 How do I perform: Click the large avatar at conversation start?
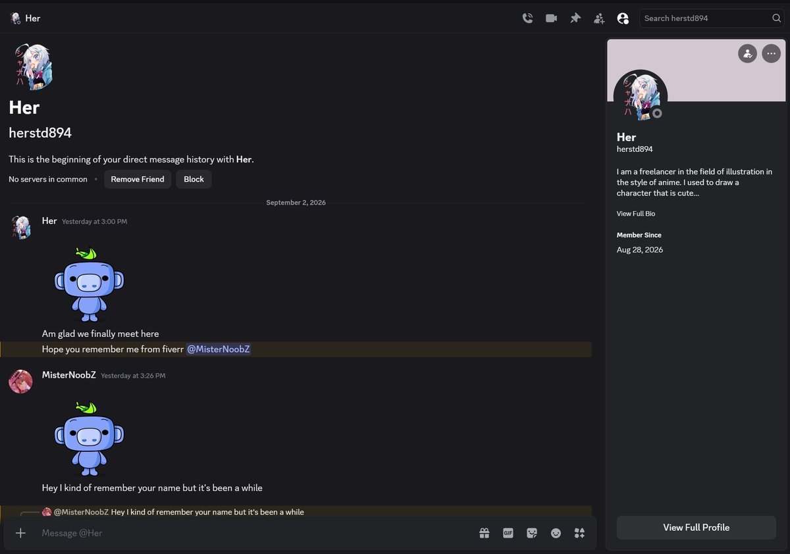(33, 66)
